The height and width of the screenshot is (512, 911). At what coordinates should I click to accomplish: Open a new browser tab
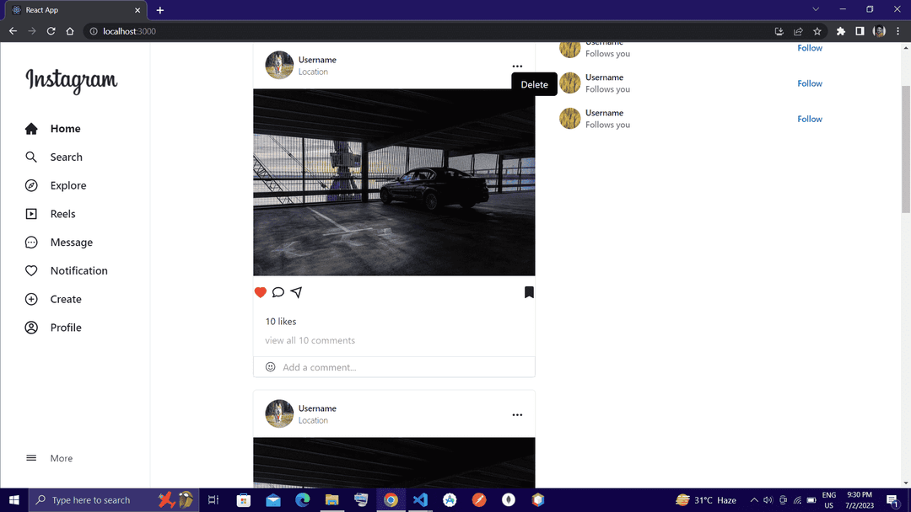(x=159, y=10)
